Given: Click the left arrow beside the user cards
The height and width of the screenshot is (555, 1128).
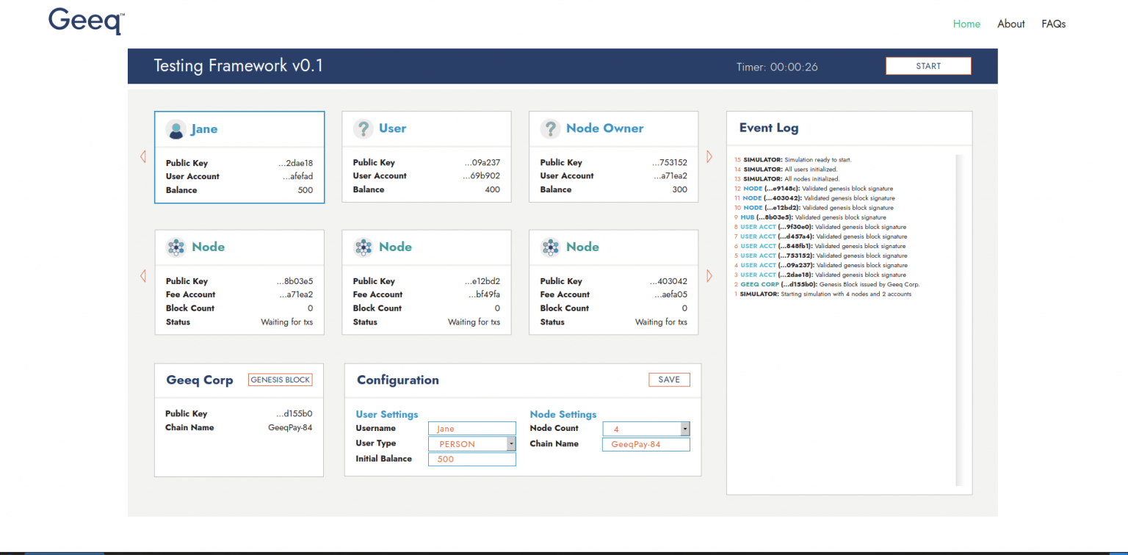Looking at the screenshot, I should [142, 156].
